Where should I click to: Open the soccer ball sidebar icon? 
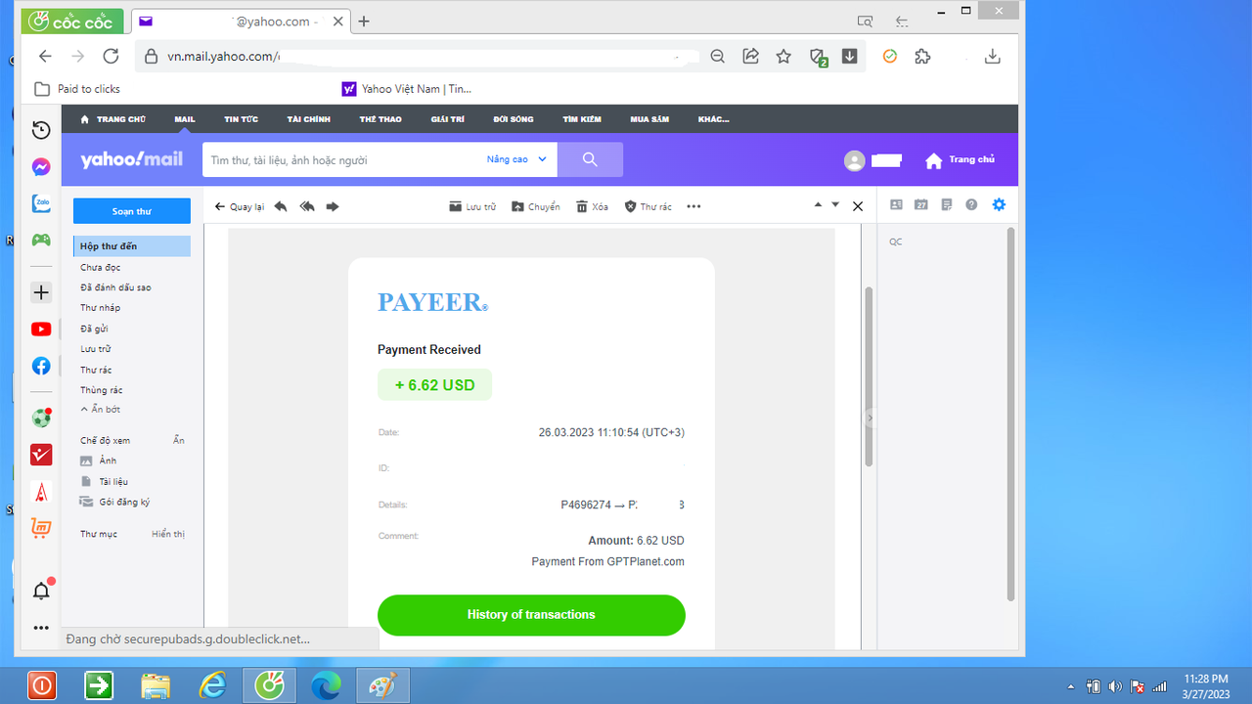point(41,418)
